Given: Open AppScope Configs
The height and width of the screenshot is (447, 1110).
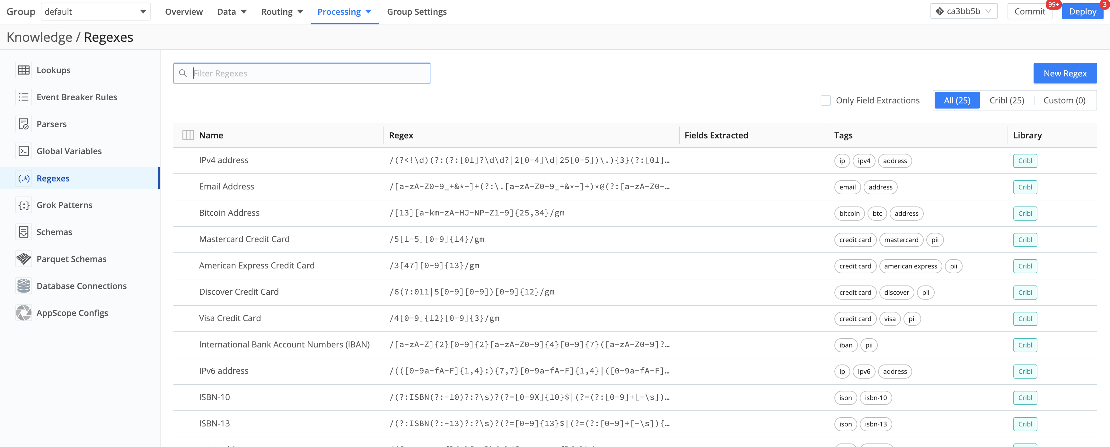Looking at the screenshot, I should [x=72, y=313].
